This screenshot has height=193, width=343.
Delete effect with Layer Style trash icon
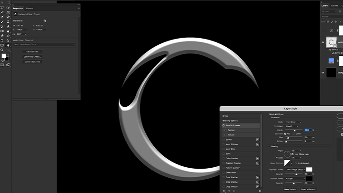point(260,191)
